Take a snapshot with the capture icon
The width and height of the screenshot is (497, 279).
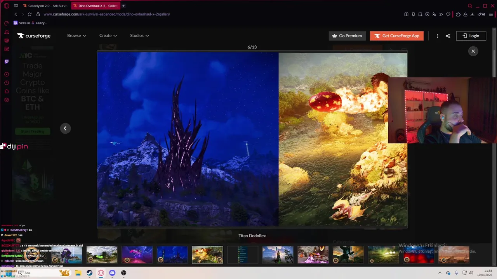click(x=420, y=14)
